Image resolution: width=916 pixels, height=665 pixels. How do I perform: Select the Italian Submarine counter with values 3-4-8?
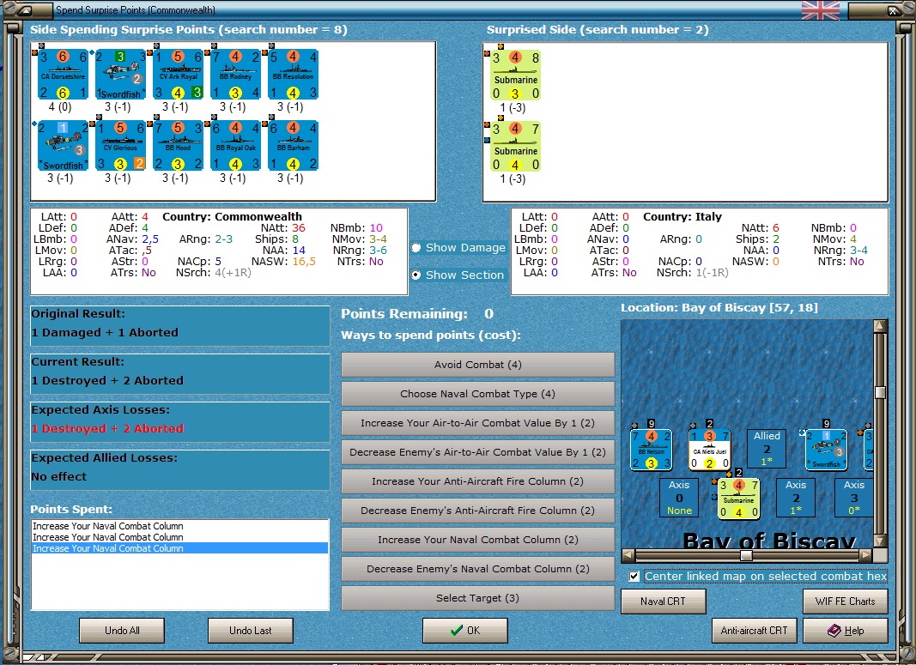click(515, 76)
